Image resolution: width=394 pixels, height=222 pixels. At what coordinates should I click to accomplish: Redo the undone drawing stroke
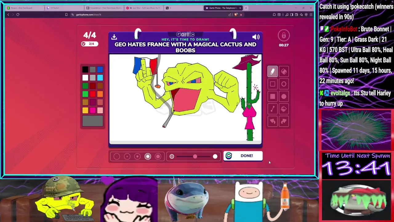coord(284,121)
